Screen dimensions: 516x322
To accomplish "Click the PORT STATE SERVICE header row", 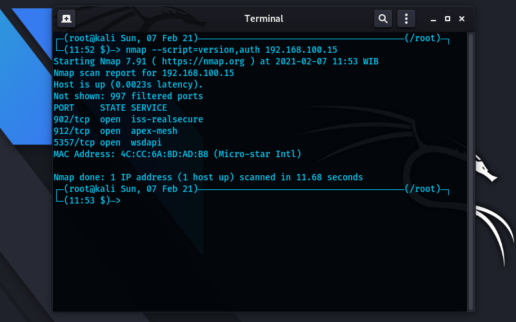I will pos(110,108).
